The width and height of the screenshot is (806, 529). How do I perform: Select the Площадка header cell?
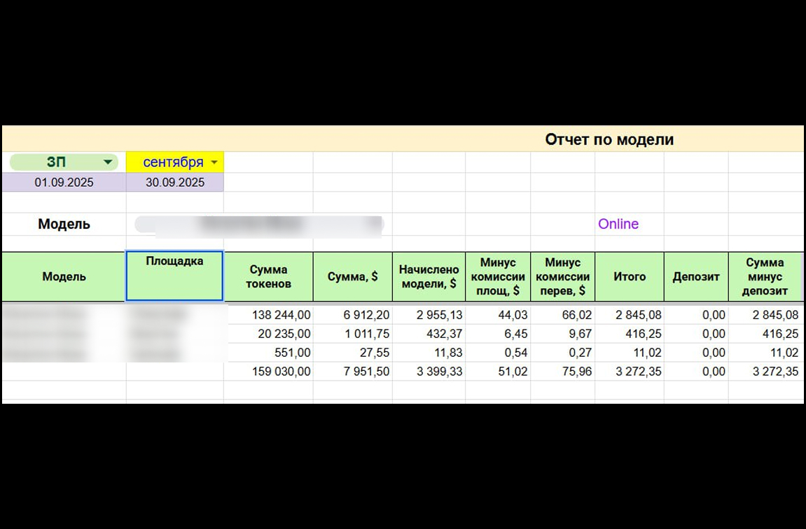pyautogui.click(x=174, y=276)
